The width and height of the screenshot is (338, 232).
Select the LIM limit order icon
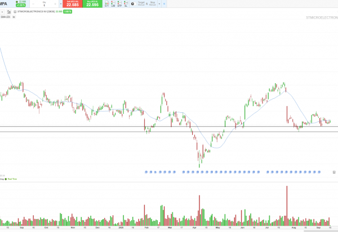click(113, 4)
